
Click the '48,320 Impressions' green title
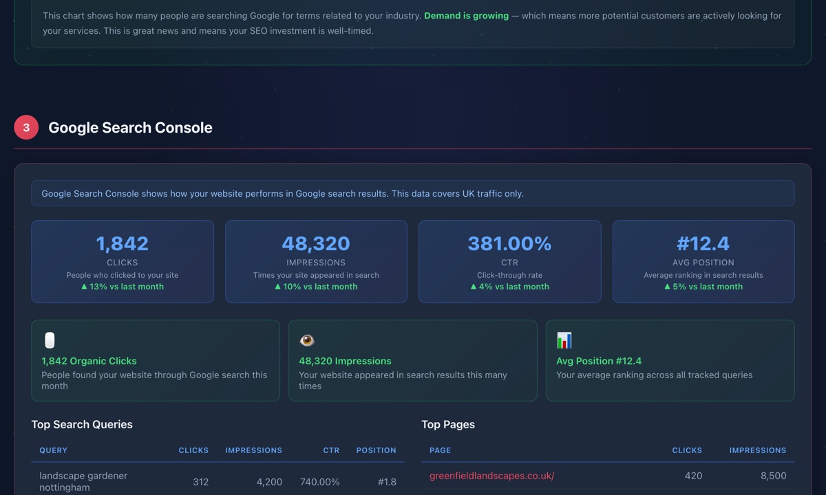pyautogui.click(x=345, y=361)
